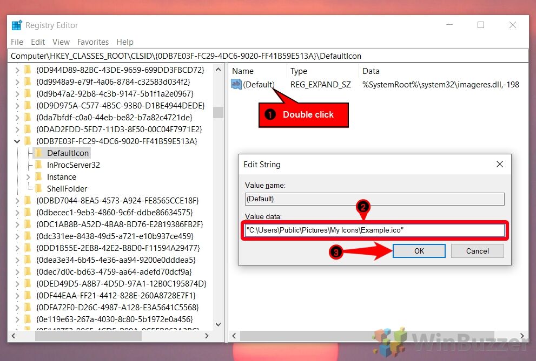Select the InProcServer32 key label

pos(74,165)
